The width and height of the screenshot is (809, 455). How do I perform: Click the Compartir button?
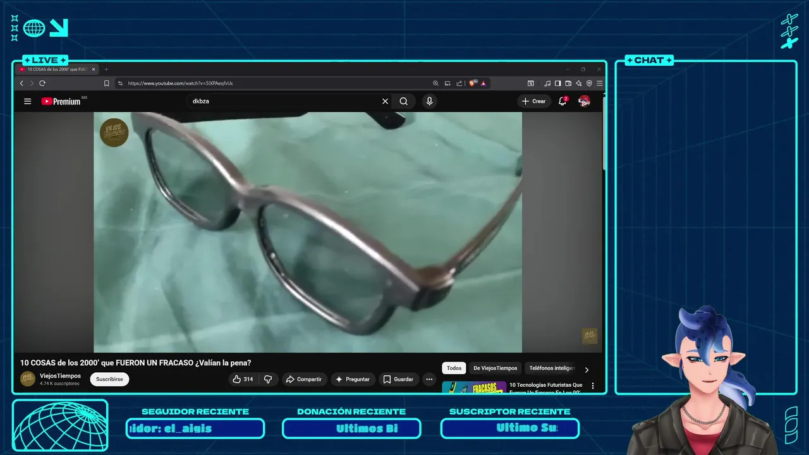[x=304, y=379]
